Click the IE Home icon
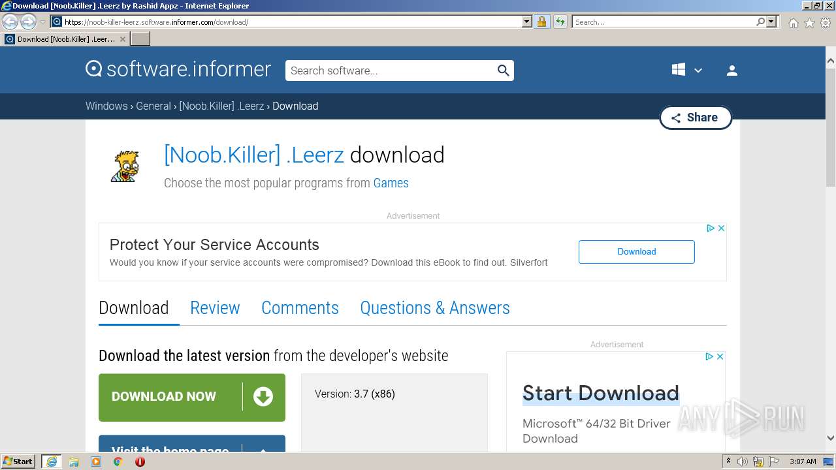Image resolution: width=836 pixels, height=470 pixels. (x=793, y=23)
